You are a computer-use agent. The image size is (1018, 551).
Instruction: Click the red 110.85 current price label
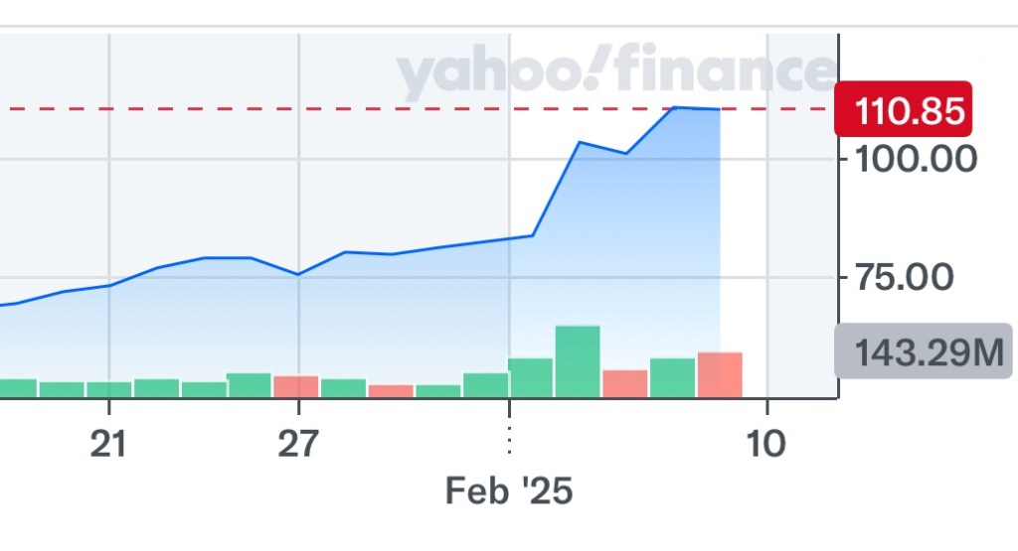pyautogui.click(x=905, y=109)
